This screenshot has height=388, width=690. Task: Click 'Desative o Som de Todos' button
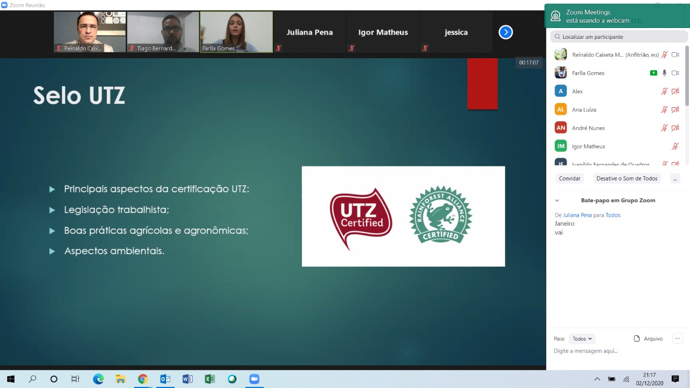pyautogui.click(x=627, y=178)
